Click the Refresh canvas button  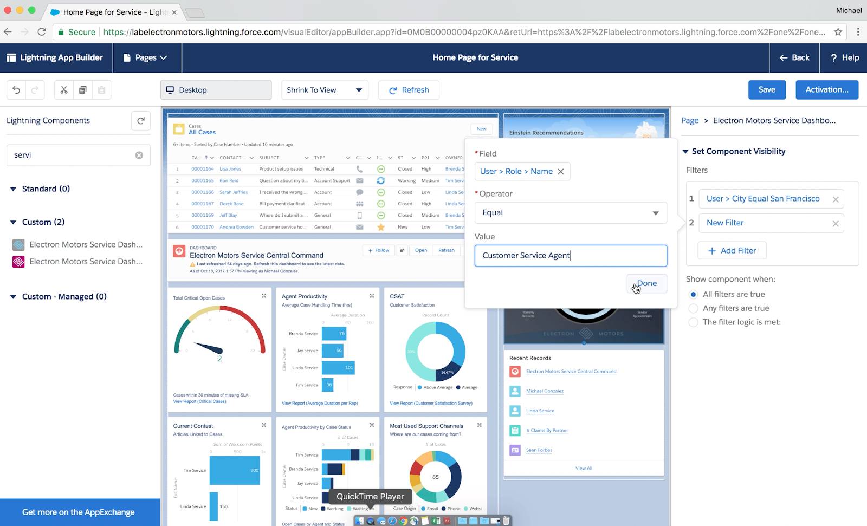[409, 90]
